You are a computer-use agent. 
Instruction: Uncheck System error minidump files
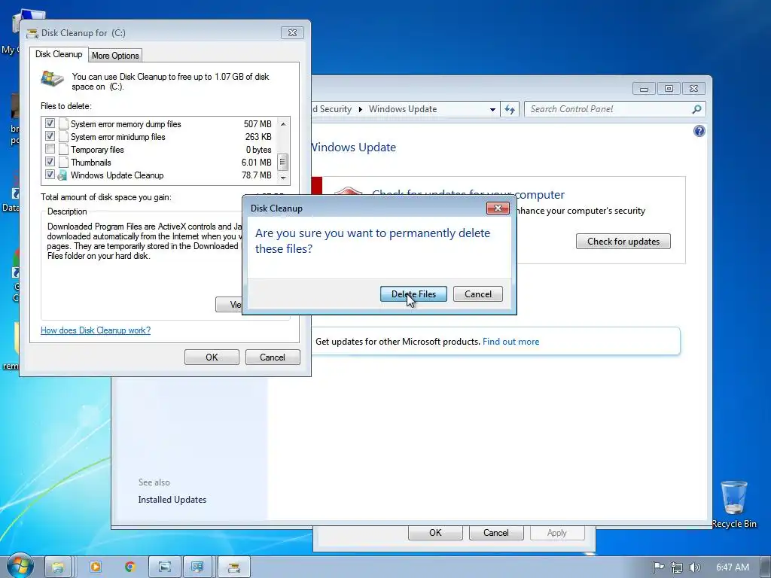[50, 136]
